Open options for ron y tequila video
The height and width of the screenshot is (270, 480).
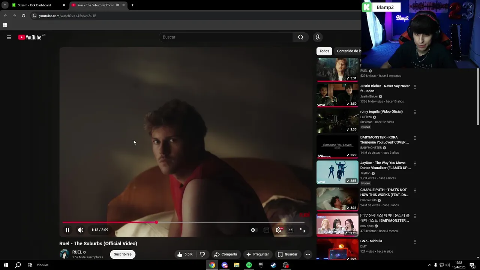tap(415, 112)
